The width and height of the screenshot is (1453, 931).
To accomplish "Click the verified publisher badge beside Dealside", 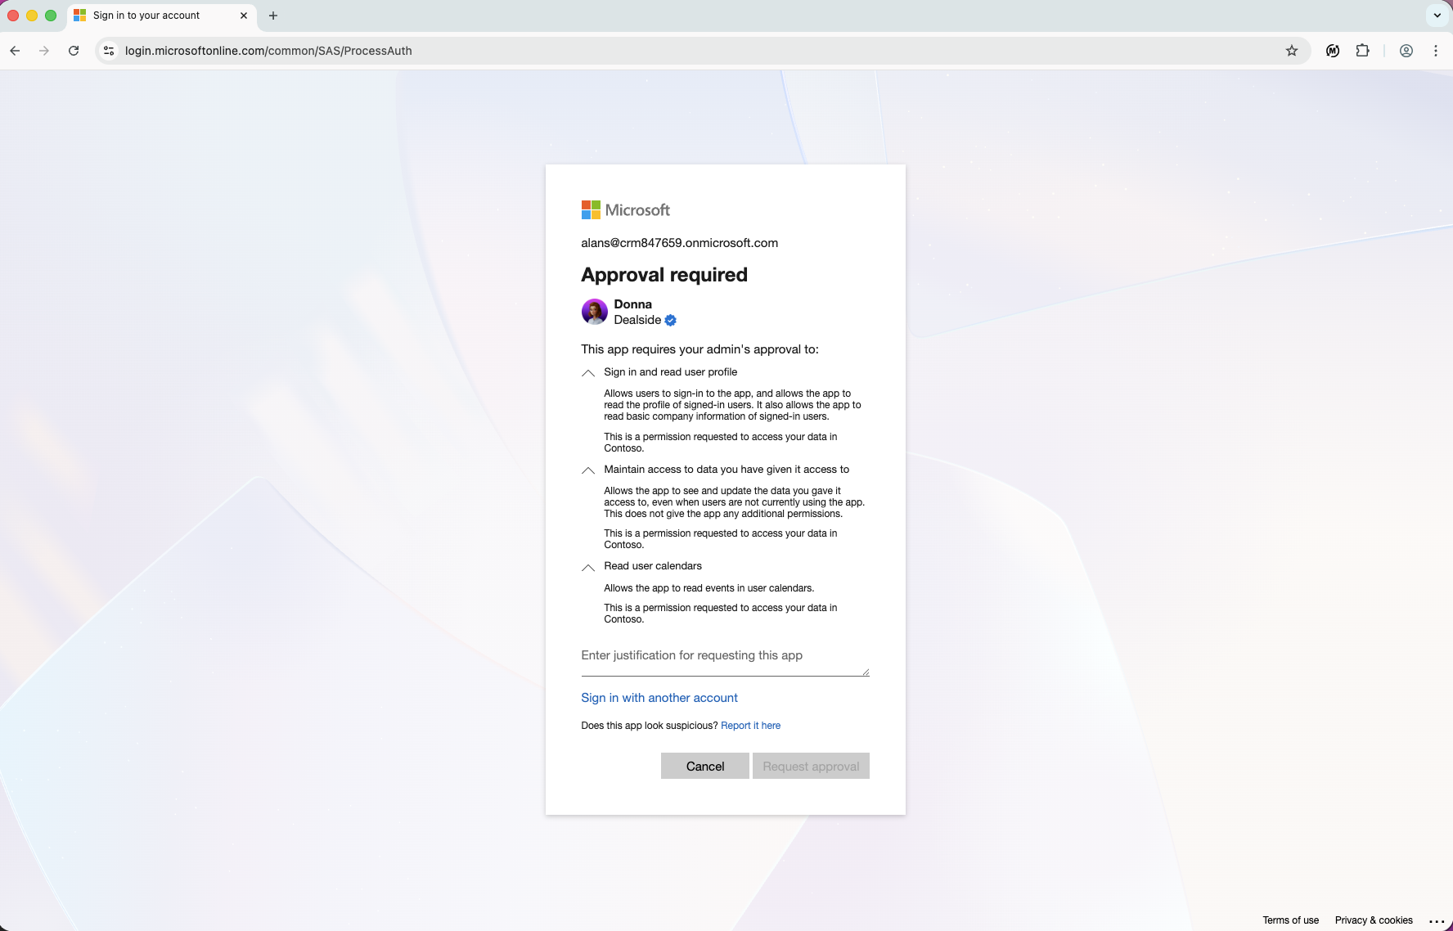I will tap(671, 321).
